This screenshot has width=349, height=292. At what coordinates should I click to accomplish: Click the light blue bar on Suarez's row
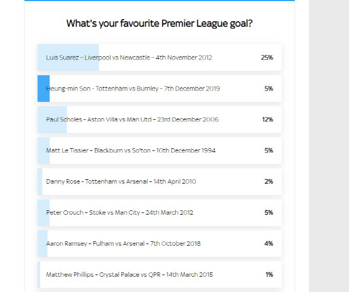coord(68,58)
